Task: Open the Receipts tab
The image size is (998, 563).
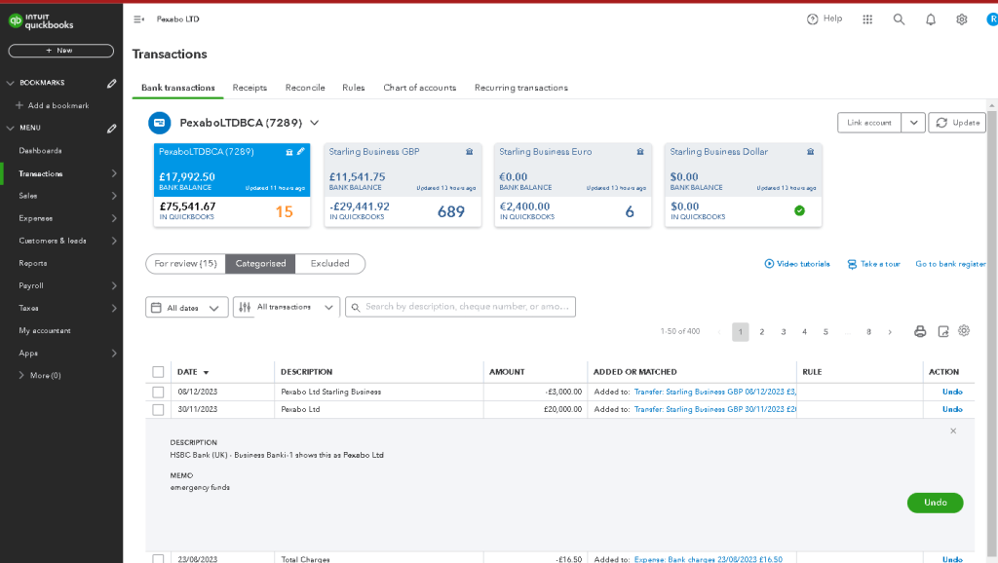Action: tap(249, 88)
